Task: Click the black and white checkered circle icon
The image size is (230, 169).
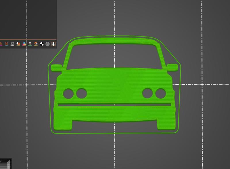Action: click(x=42, y=44)
